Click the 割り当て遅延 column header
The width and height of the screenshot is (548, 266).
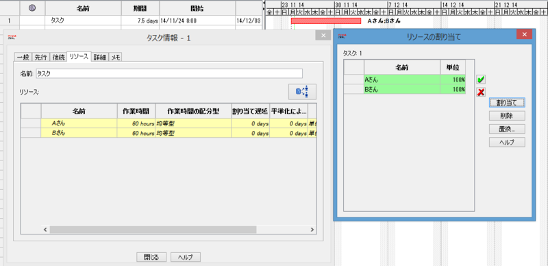[250, 111]
